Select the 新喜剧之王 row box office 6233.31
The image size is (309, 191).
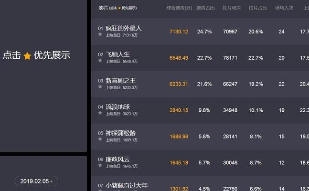179,84
